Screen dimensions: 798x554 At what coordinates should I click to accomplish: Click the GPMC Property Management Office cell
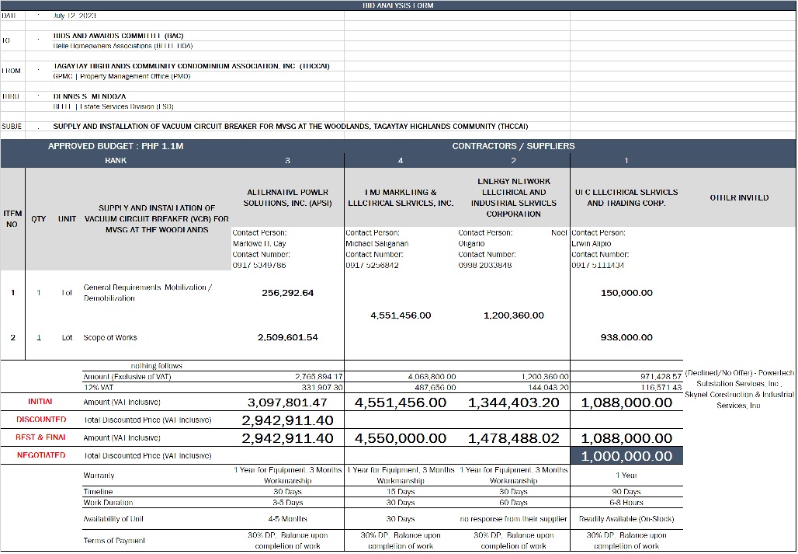(122, 76)
